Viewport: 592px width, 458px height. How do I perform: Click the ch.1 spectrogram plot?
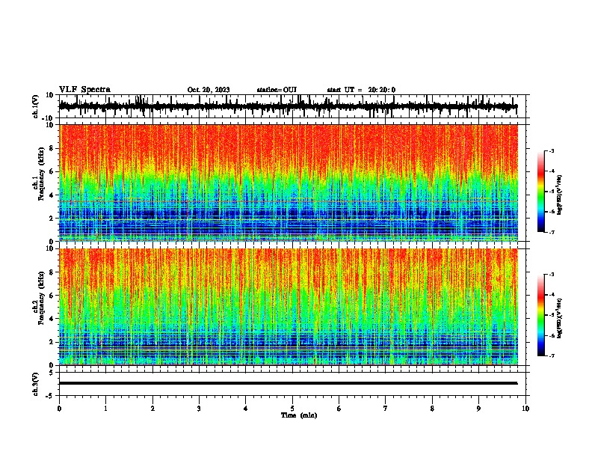click(x=289, y=183)
